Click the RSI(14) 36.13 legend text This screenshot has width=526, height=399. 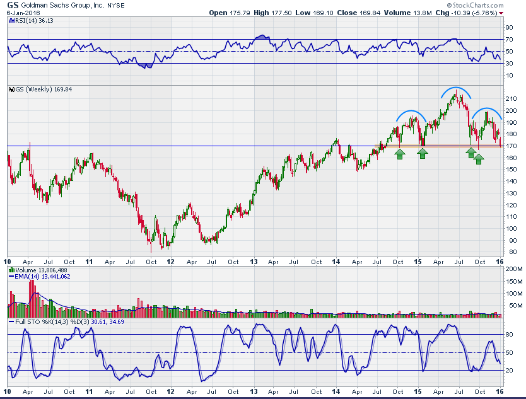pyautogui.click(x=34, y=21)
